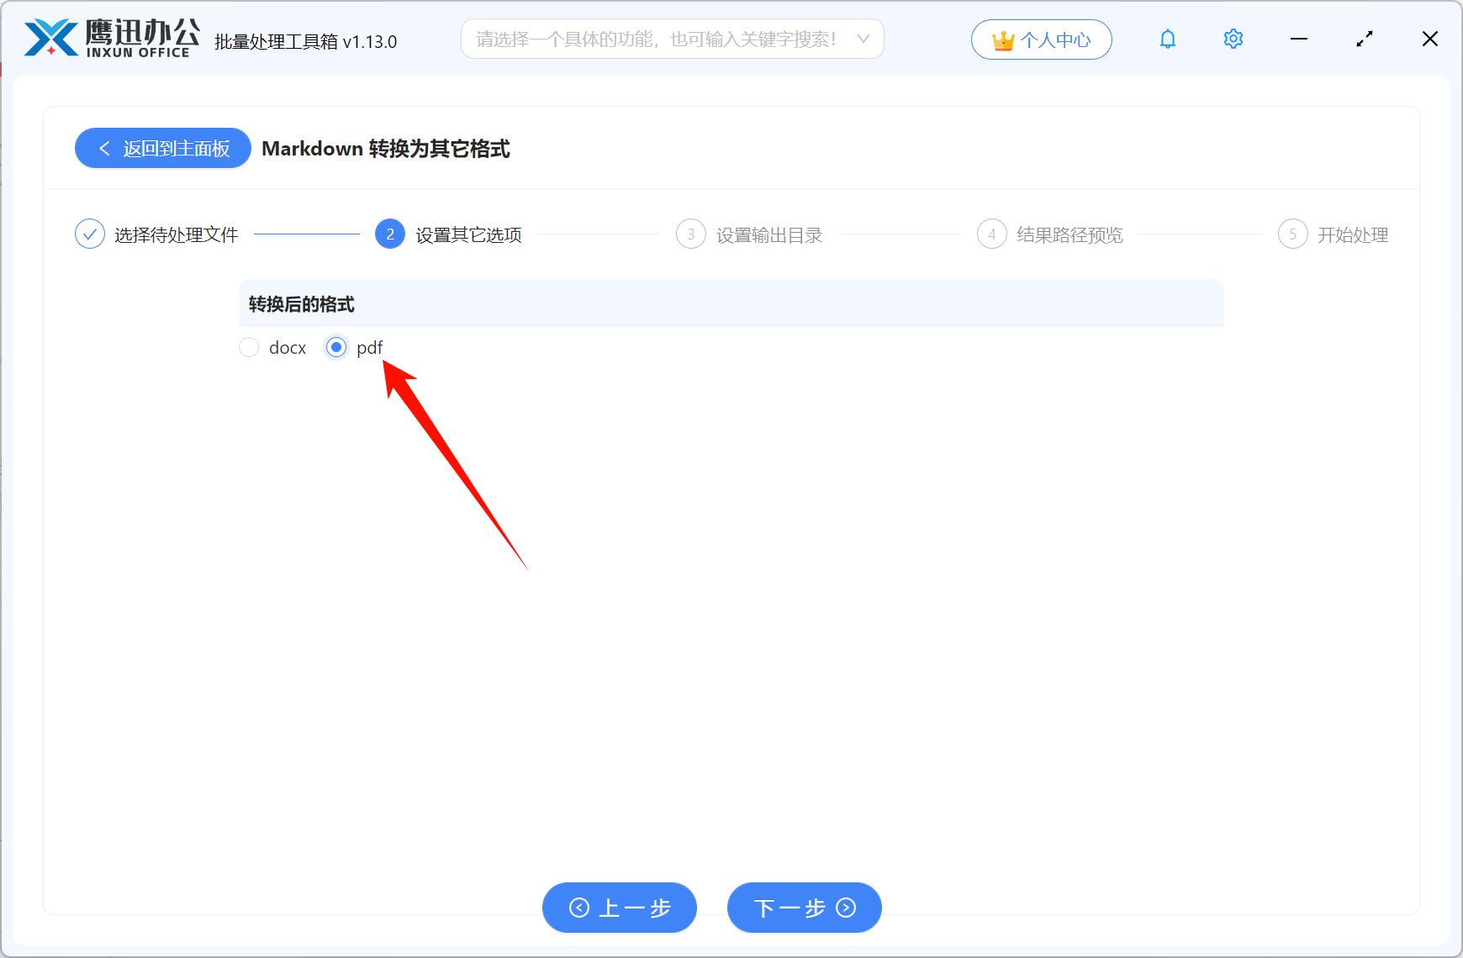Open the notification bell
This screenshot has width=1463, height=958.
click(1167, 39)
